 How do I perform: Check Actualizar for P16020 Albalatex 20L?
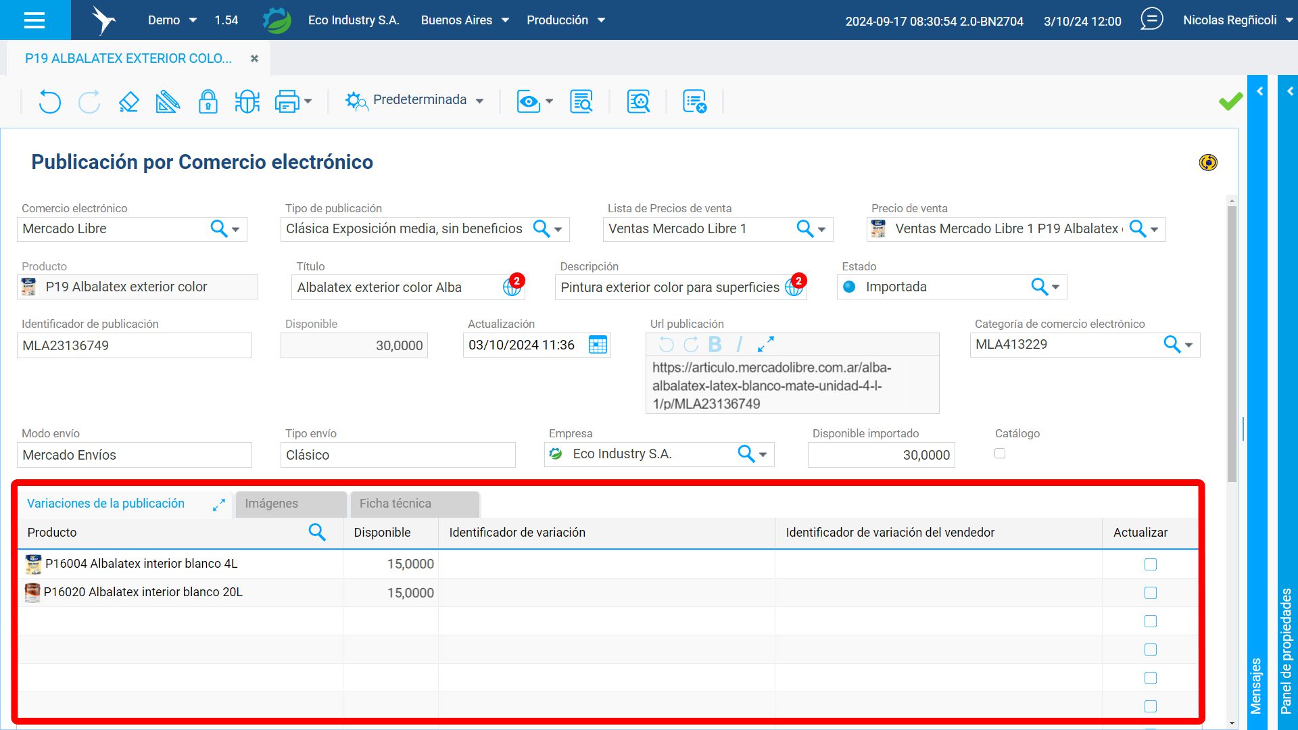pos(1150,593)
